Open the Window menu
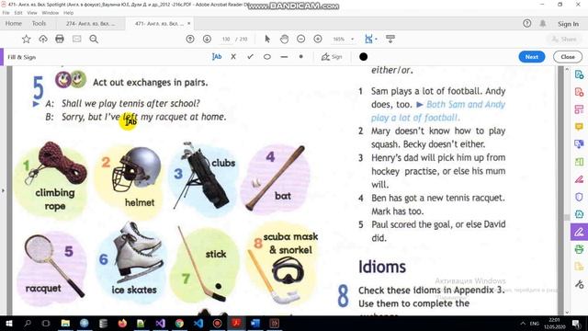 tap(50, 13)
